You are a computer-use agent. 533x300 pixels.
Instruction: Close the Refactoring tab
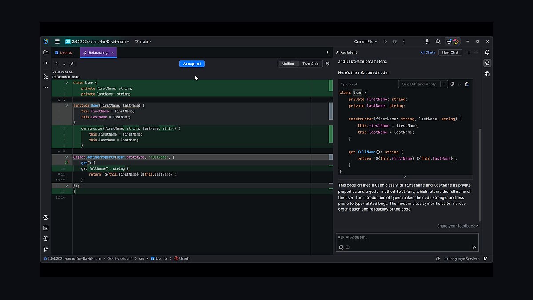(113, 52)
